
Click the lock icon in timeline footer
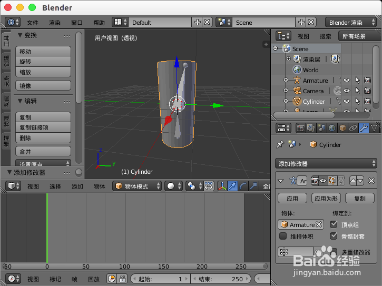122,279
